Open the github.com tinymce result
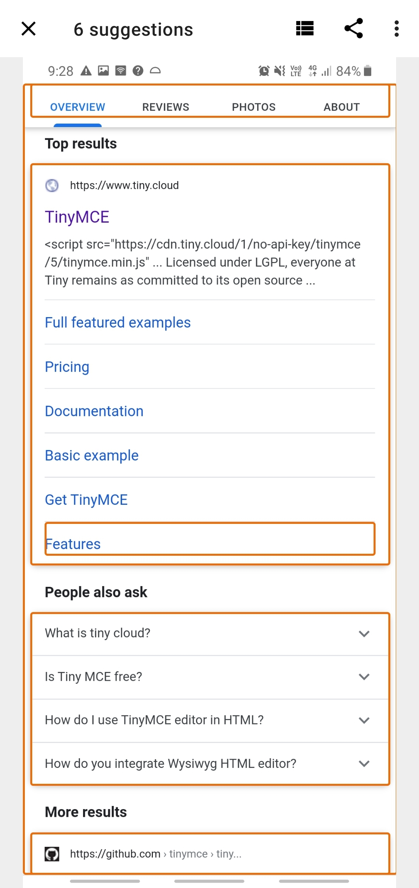 (x=210, y=854)
